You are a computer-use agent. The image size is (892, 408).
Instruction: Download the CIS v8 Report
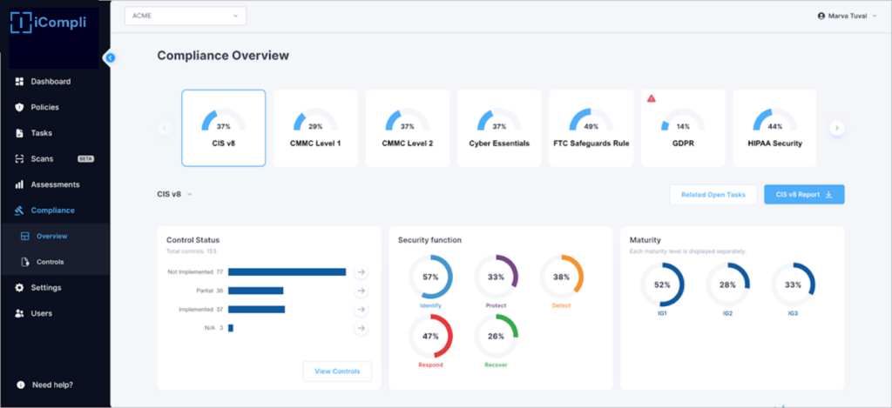tap(804, 195)
